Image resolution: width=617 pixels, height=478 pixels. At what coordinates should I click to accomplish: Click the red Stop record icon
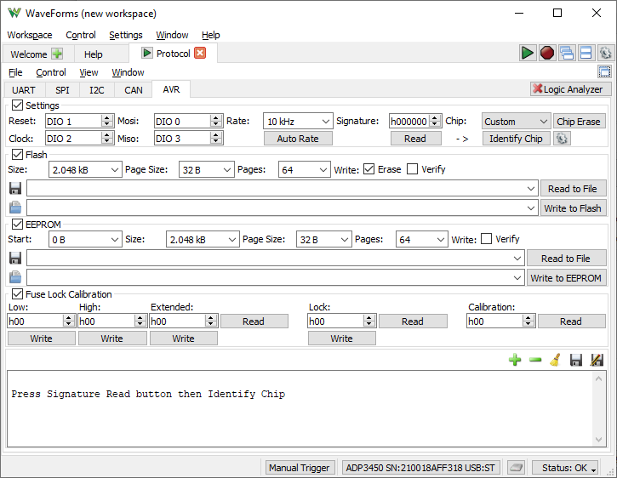[x=546, y=53]
